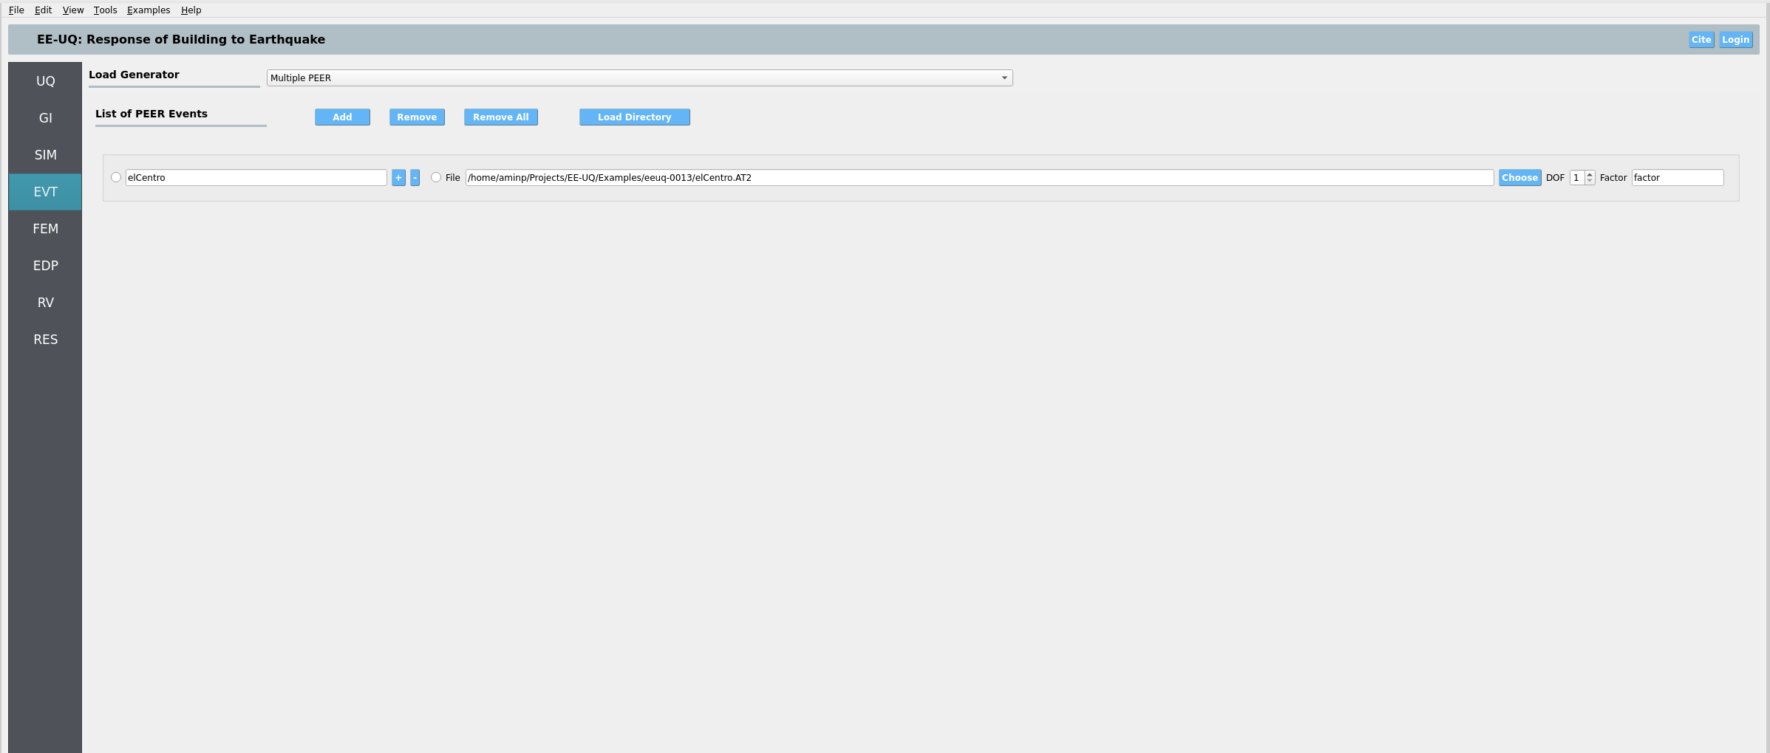Switch to the FEM sidebar panel
Viewport: 1770px width, 753px height.
[45, 229]
